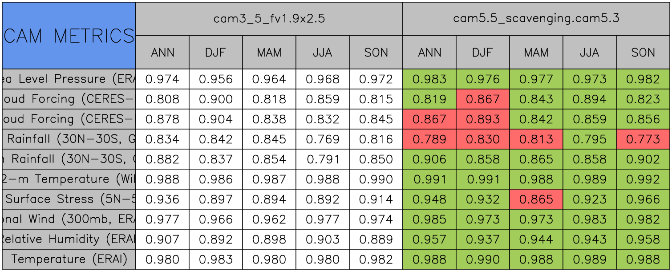Select the 2-m Temperature row label

pyautogui.click(x=69, y=179)
